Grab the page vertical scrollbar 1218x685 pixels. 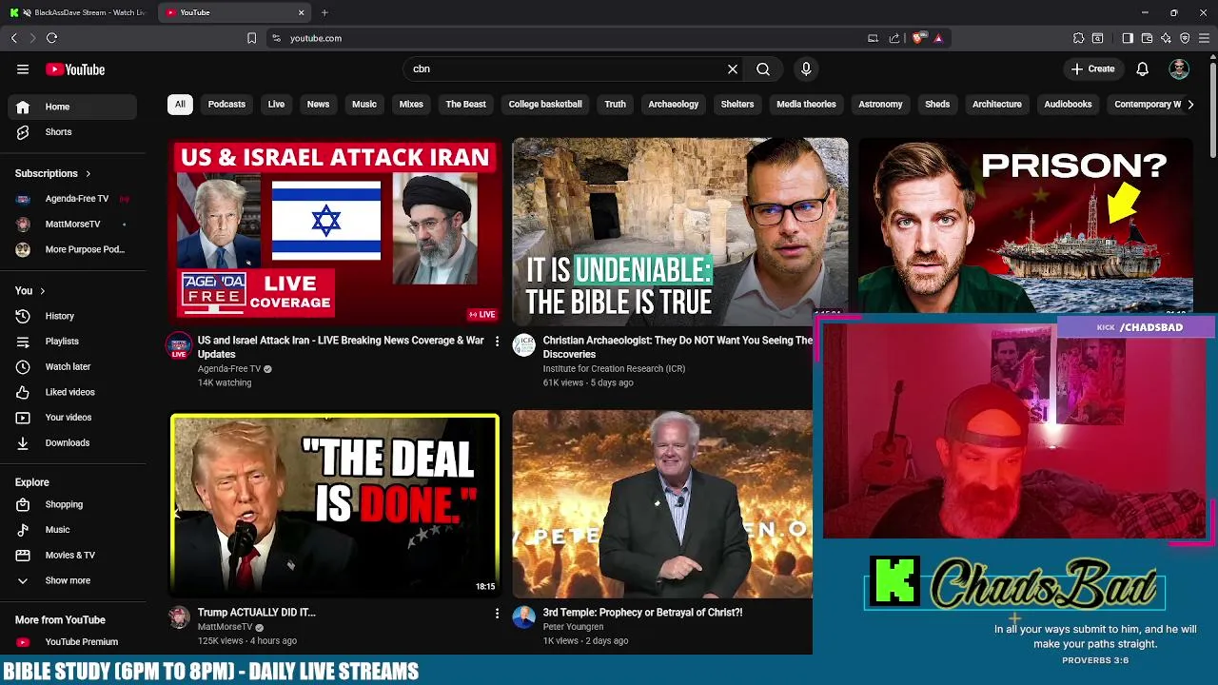click(x=1212, y=109)
